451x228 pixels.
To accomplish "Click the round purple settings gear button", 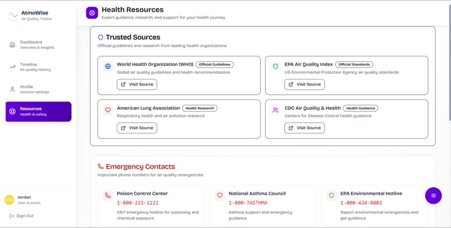I will click(434, 196).
